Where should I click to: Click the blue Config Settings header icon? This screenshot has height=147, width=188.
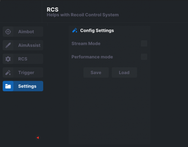(75, 30)
